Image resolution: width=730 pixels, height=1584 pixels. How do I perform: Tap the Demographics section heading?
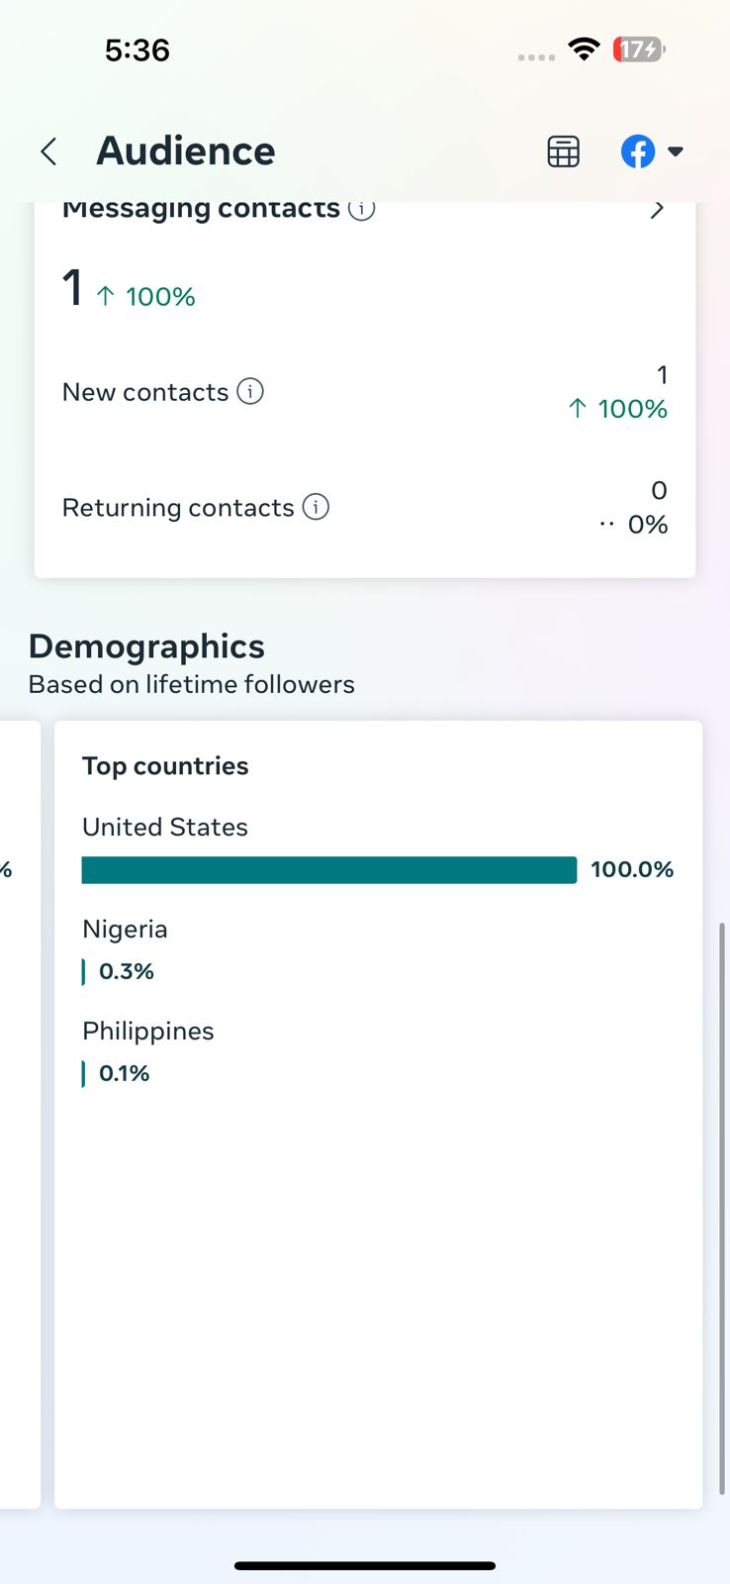click(146, 646)
